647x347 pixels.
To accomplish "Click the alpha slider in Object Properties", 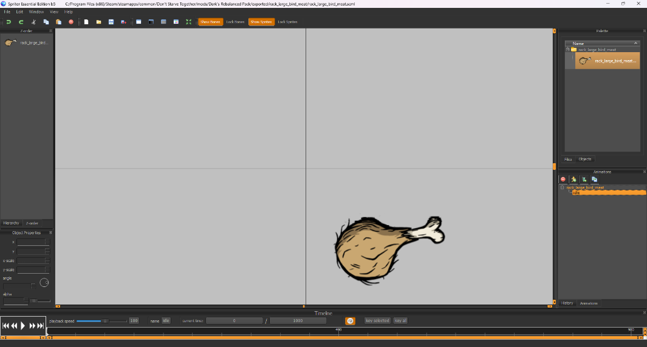I will (41, 301).
